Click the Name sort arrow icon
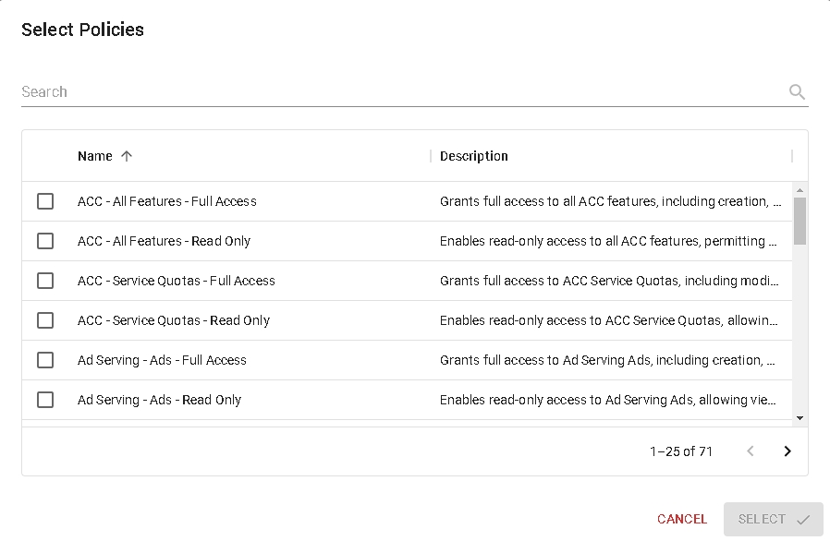 pos(127,156)
